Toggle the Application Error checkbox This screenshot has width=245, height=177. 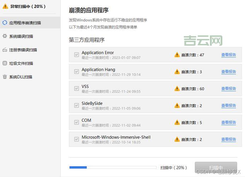[76, 55]
